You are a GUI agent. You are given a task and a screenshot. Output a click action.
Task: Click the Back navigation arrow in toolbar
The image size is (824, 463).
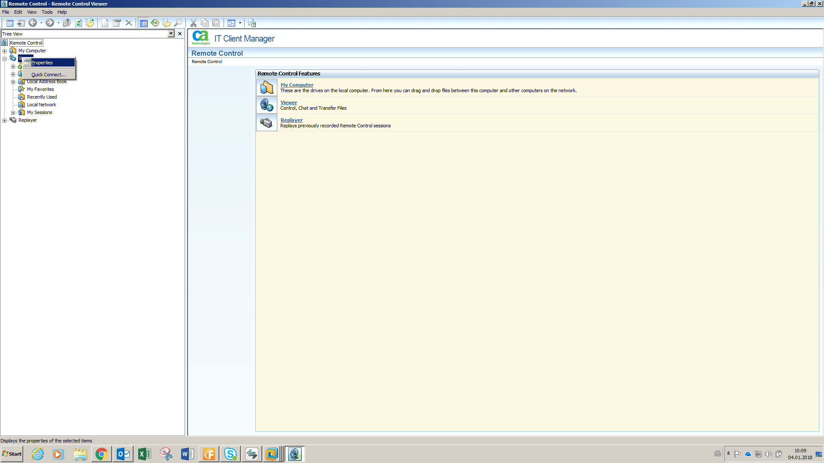tap(33, 23)
